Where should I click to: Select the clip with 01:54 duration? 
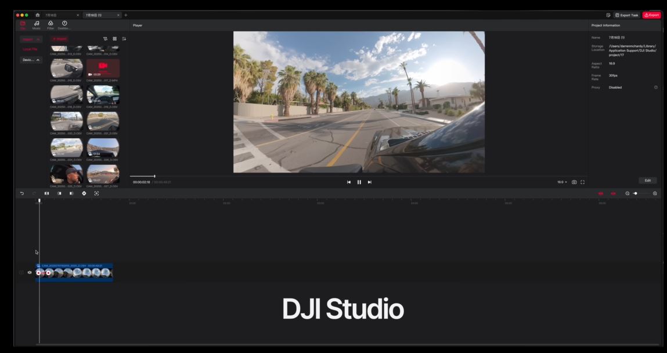pyautogui.click(x=103, y=147)
